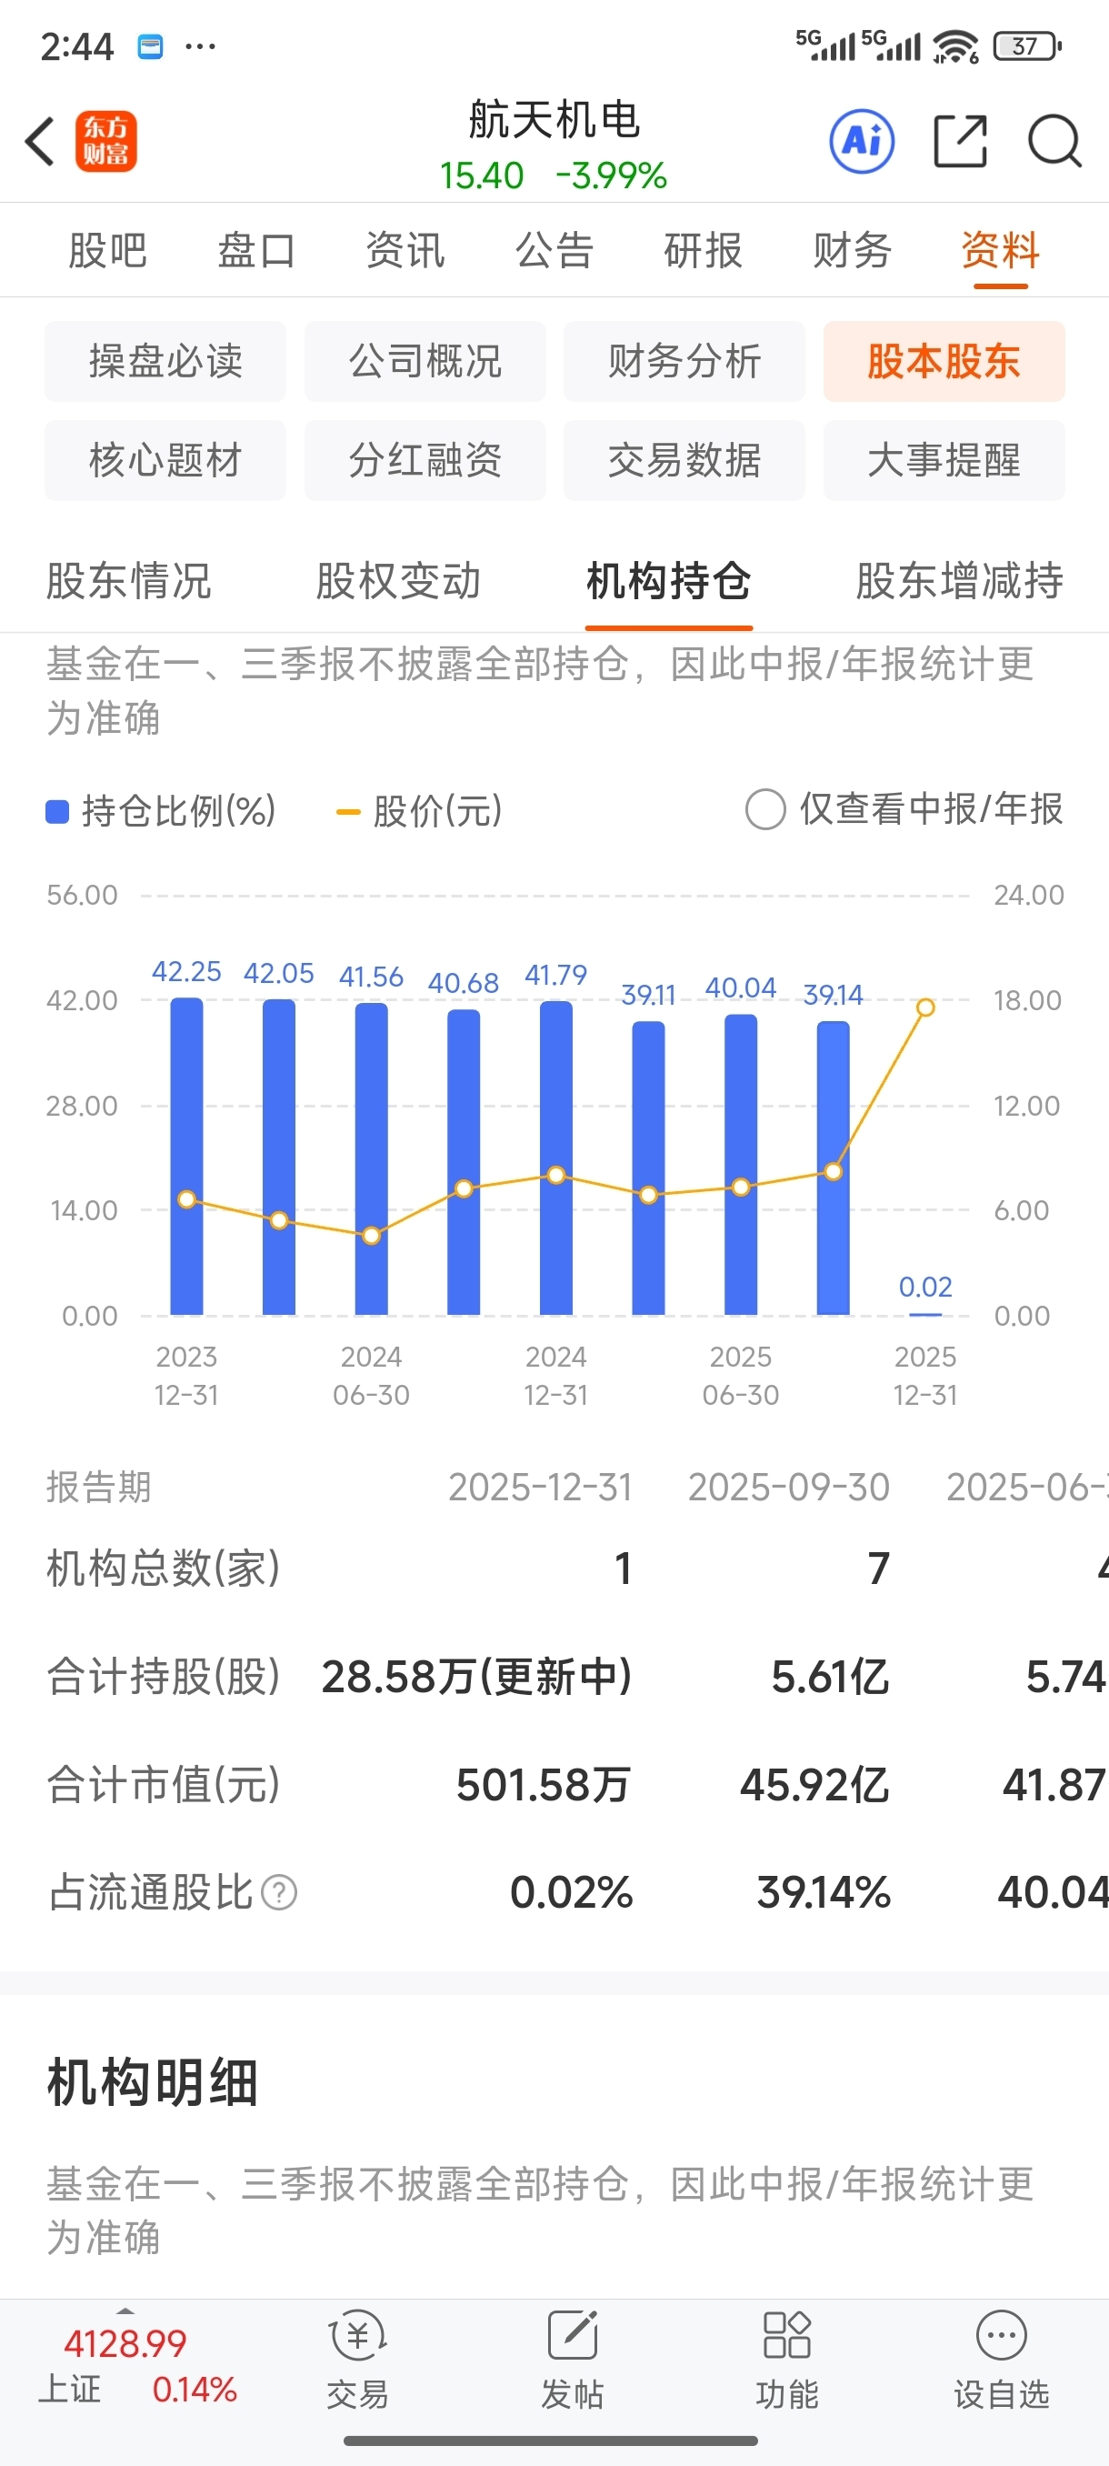Switch to 公告 tab
Image resolution: width=1109 pixels, height=2466 pixels.
[x=554, y=251]
